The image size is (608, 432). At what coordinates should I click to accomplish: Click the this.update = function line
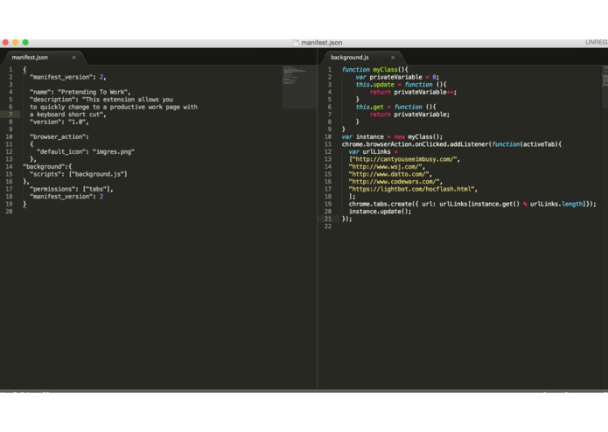click(401, 85)
